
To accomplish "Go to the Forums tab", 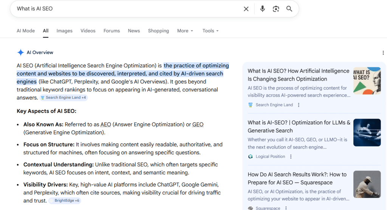I will (x=111, y=31).
